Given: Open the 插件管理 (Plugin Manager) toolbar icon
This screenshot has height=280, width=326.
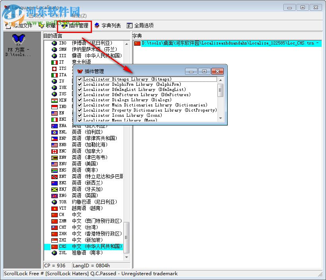Looking at the screenshot, I should pyautogui.click(x=74, y=25).
